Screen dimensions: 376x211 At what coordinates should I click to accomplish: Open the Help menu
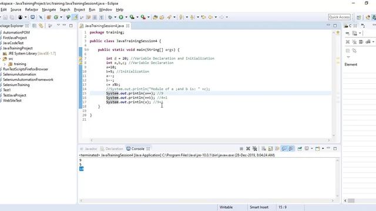tap(120, 9)
